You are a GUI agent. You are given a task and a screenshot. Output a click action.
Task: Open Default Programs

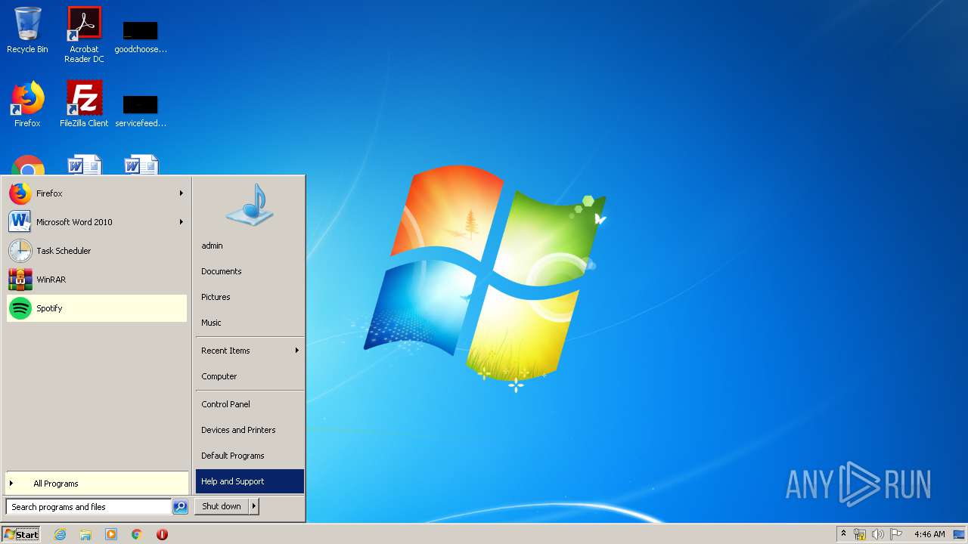coord(250,456)
